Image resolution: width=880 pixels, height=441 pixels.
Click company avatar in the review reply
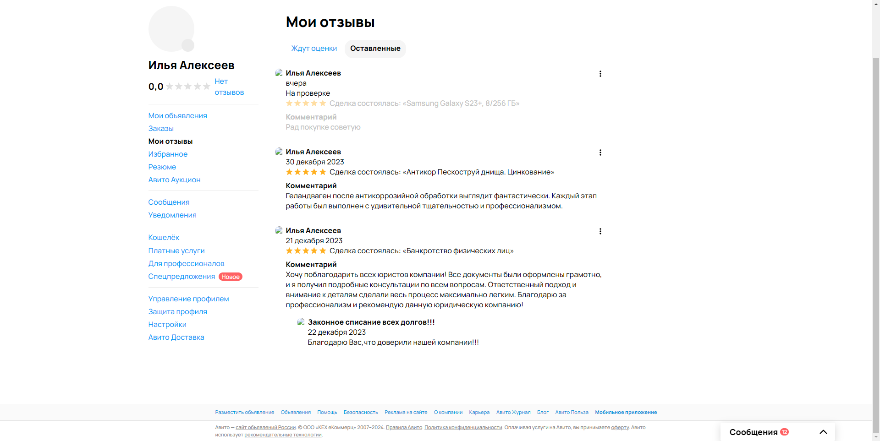[301, 322]
